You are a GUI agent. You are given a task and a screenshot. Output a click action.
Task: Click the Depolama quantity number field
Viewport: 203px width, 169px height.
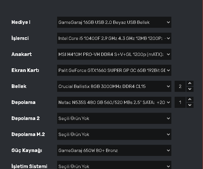point(180,102)
